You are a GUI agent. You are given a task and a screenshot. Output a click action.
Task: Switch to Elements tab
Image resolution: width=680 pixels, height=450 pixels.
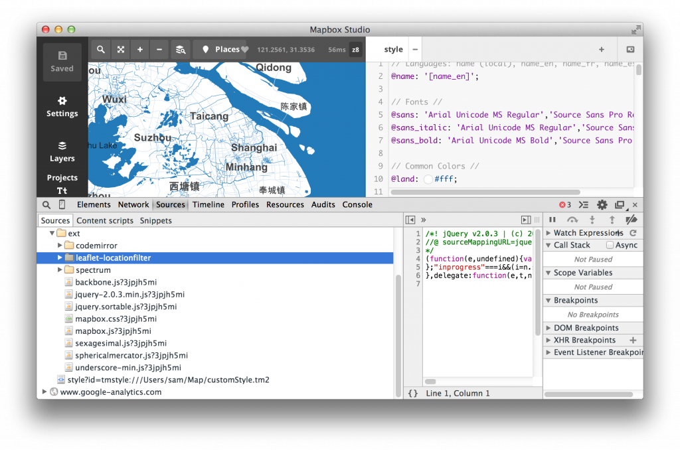(x=94, y=204)
